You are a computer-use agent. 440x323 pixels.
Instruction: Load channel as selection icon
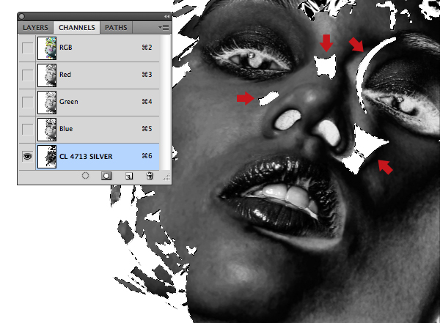85,176
